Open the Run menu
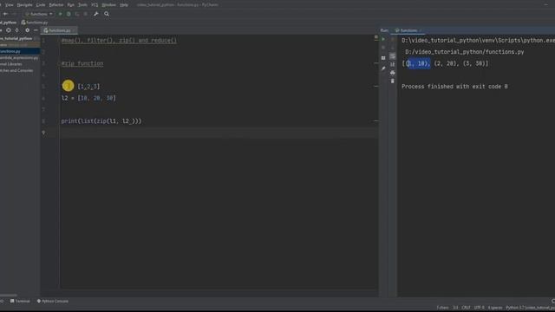Screen dimensions: 555x312 tap(71, 5)
